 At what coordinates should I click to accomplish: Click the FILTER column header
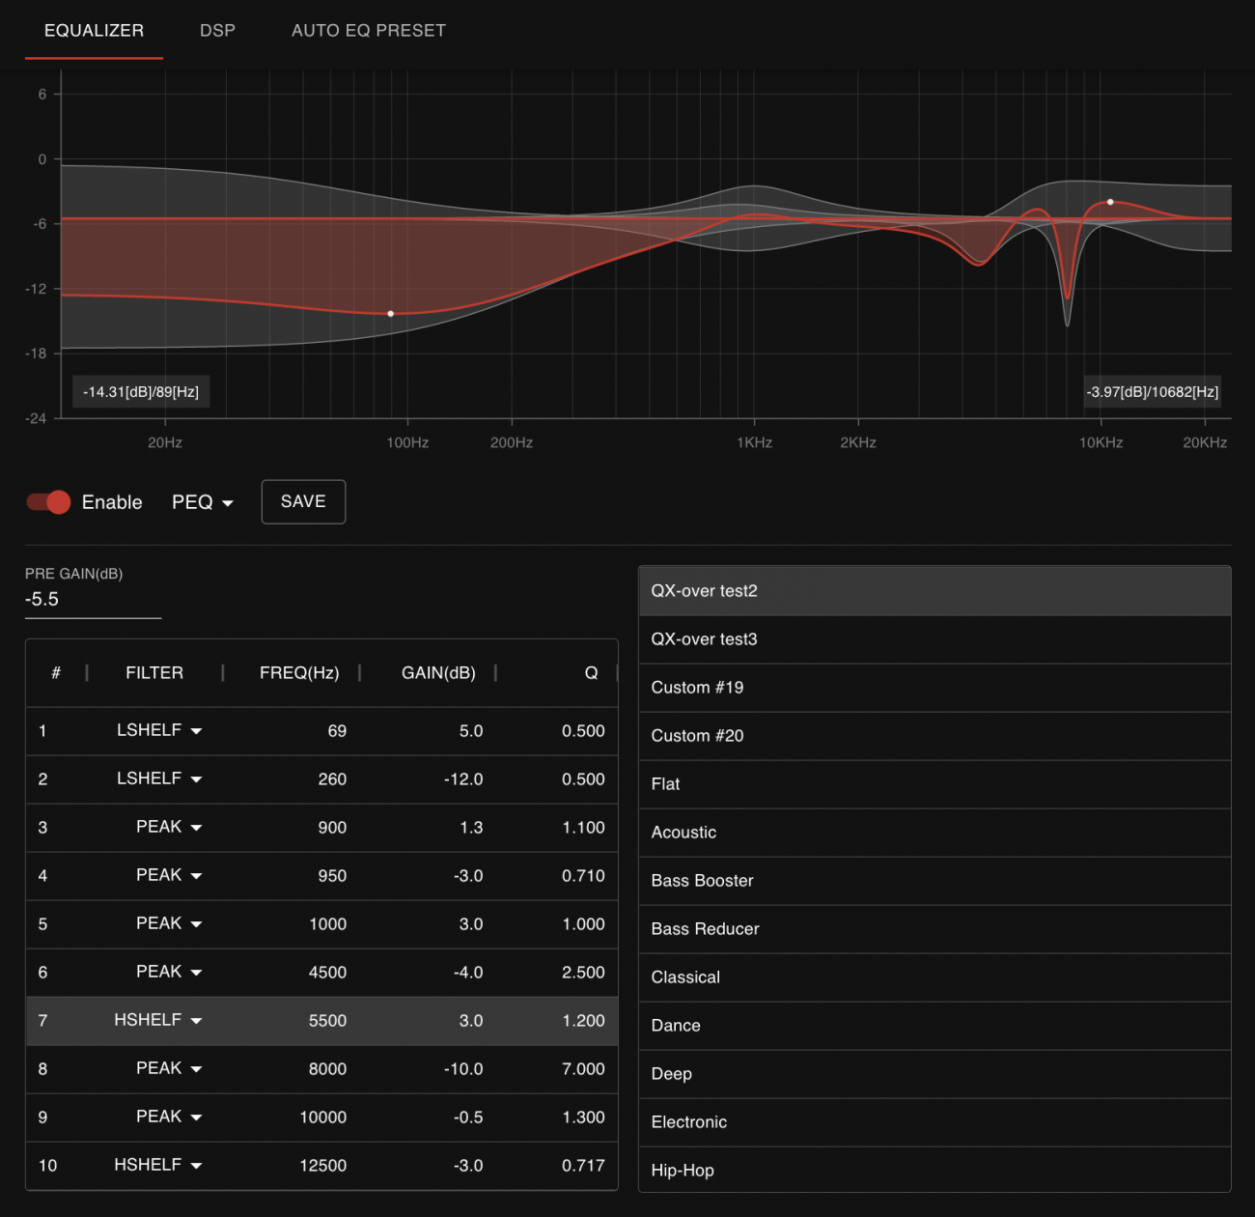(154, 673)
